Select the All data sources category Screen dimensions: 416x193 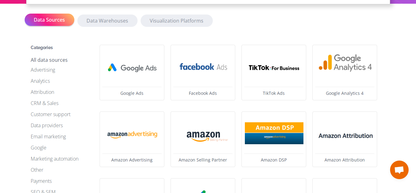pyautogui.click(x=49, y=60)
